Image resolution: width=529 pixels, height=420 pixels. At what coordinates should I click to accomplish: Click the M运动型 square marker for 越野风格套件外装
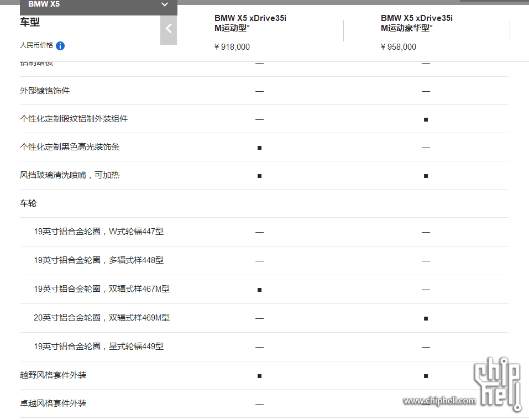(259, 376)
